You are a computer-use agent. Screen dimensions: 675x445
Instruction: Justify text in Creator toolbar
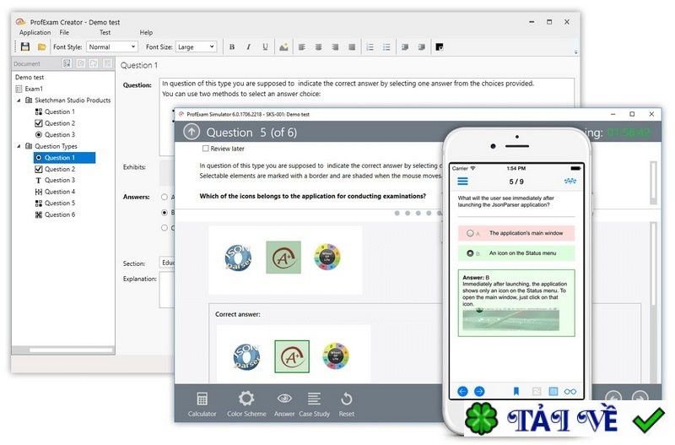click(x=352, y=47)
